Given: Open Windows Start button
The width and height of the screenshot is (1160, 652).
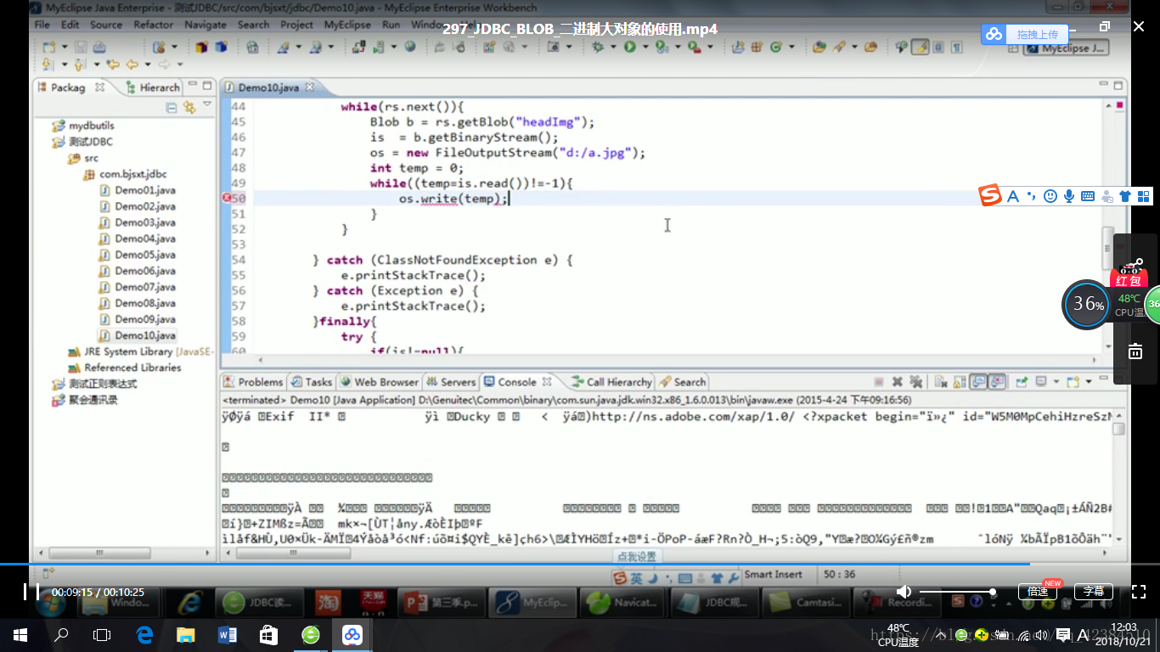Looking at the screenshot, I should [x=20, y=634].
